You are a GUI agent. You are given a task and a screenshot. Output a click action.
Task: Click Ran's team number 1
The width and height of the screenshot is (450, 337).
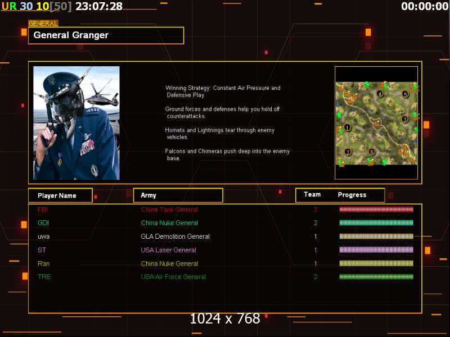pyautogui.click(x=316, y=263)
